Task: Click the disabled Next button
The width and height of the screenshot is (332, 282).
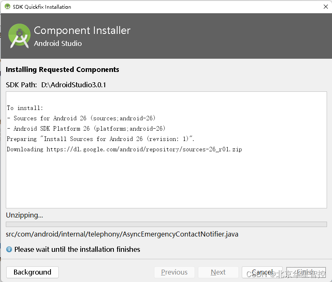Action: click(218, 272)
